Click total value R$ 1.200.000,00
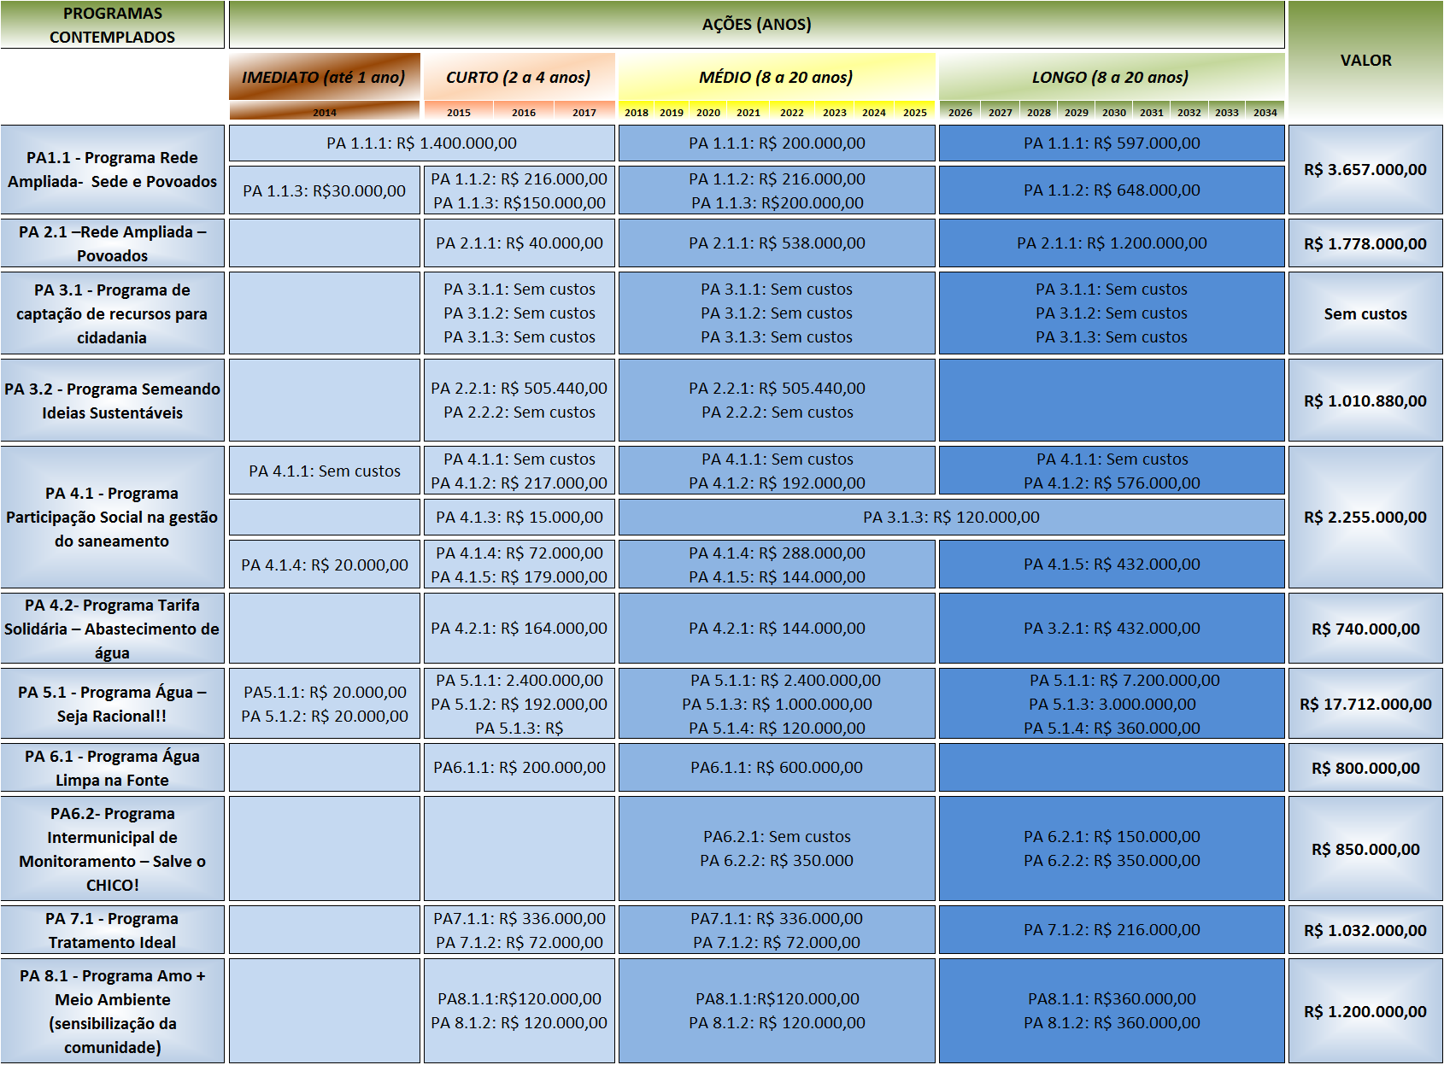 [x=1365, y=1011]
